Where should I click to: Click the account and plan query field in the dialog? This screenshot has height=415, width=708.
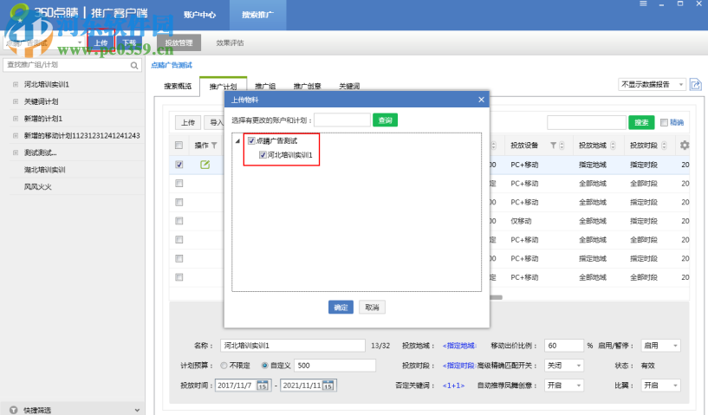pyautogui.click(x=342, y=120)
